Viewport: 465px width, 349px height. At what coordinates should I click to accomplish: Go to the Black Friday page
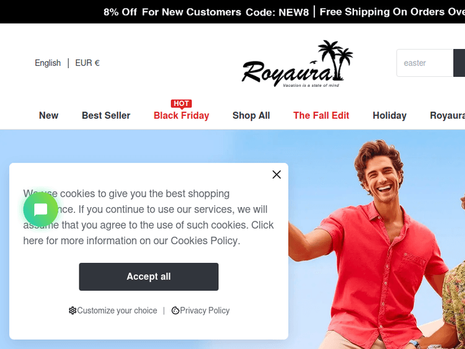click(181, 115)
